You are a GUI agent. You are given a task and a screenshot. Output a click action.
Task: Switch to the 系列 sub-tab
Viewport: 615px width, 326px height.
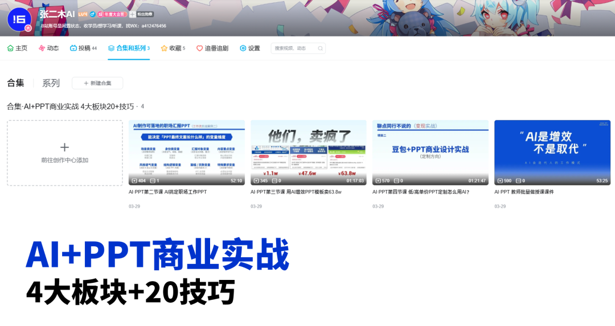[51, 83]
